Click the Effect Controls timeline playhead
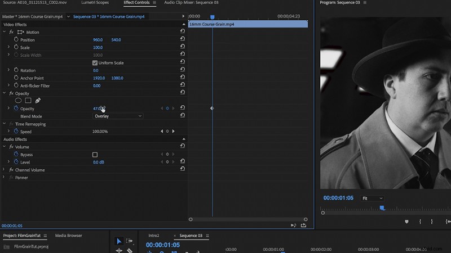The image size is (451, 253). pyautogui.click(x=213, y=17)
